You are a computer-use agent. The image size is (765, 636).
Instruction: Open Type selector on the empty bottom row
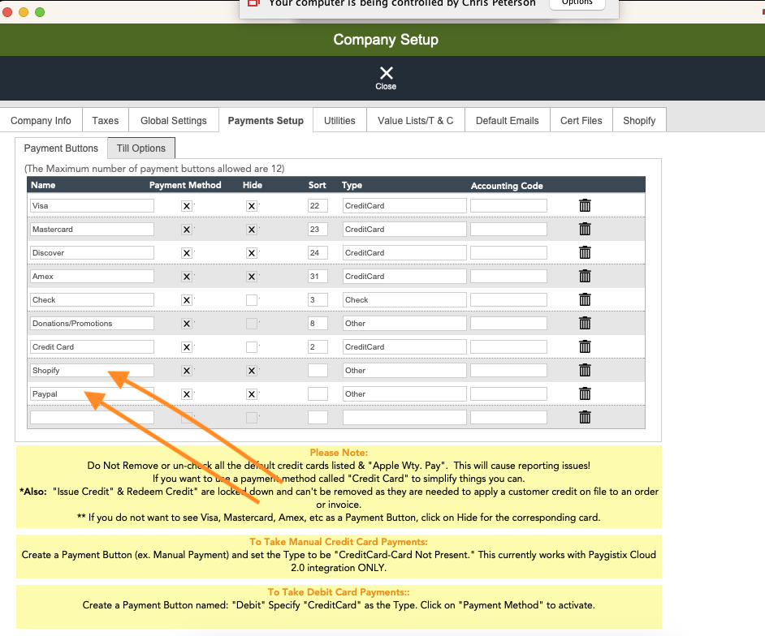coord(404,417)
